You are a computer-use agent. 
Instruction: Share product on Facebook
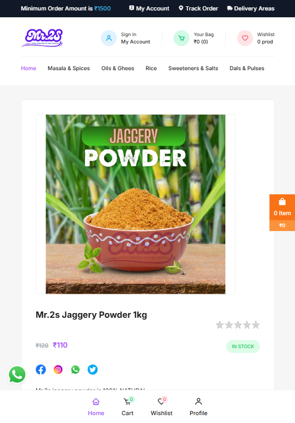41,369
